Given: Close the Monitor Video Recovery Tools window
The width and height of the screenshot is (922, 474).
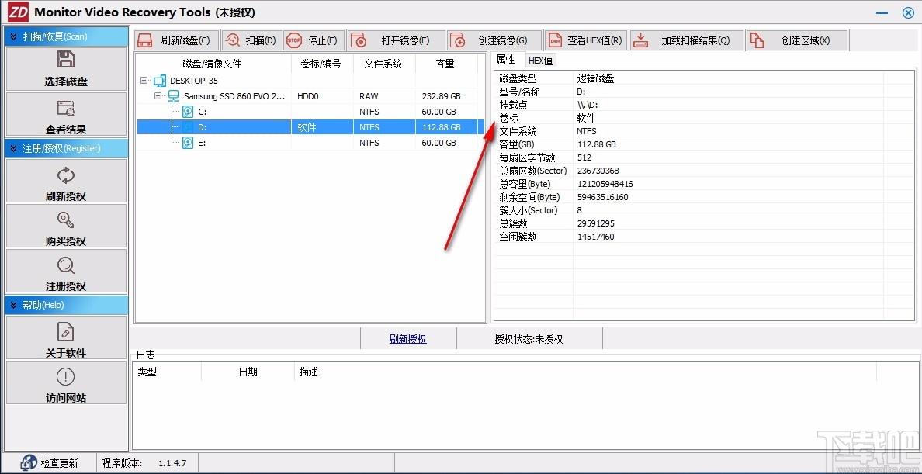Looking at the screenshot, I should coord(908,13).
